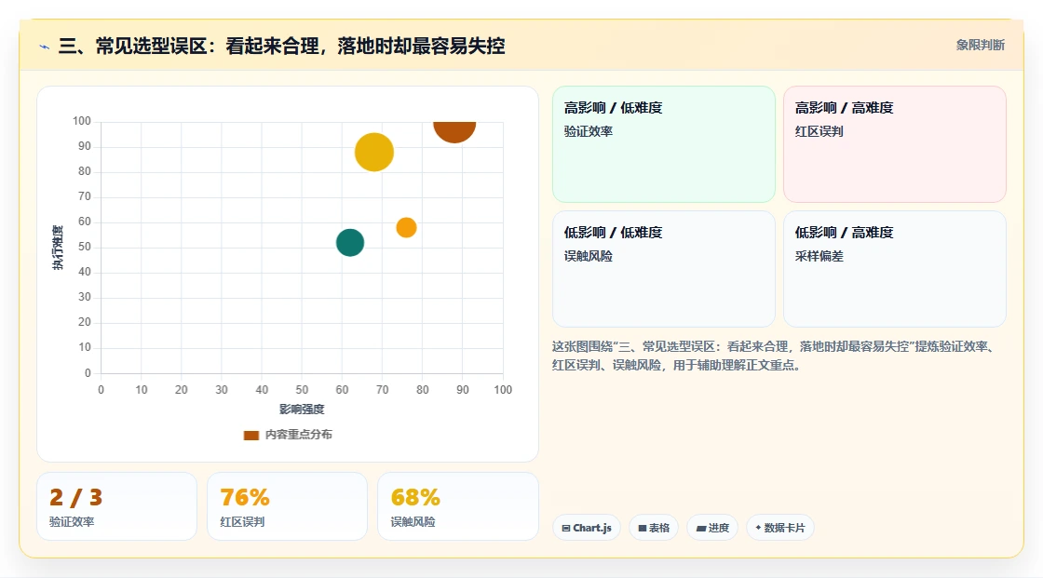Click the large yellow bubble in the chart
Screen dimensions: 1043x578
click(374, 153)
